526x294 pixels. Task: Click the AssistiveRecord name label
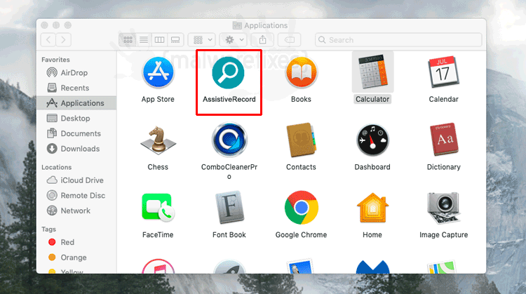pyautogui.click(x=229, y=100)
